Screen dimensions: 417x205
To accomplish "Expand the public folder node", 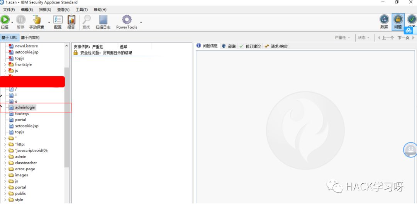I will [5, 193].
